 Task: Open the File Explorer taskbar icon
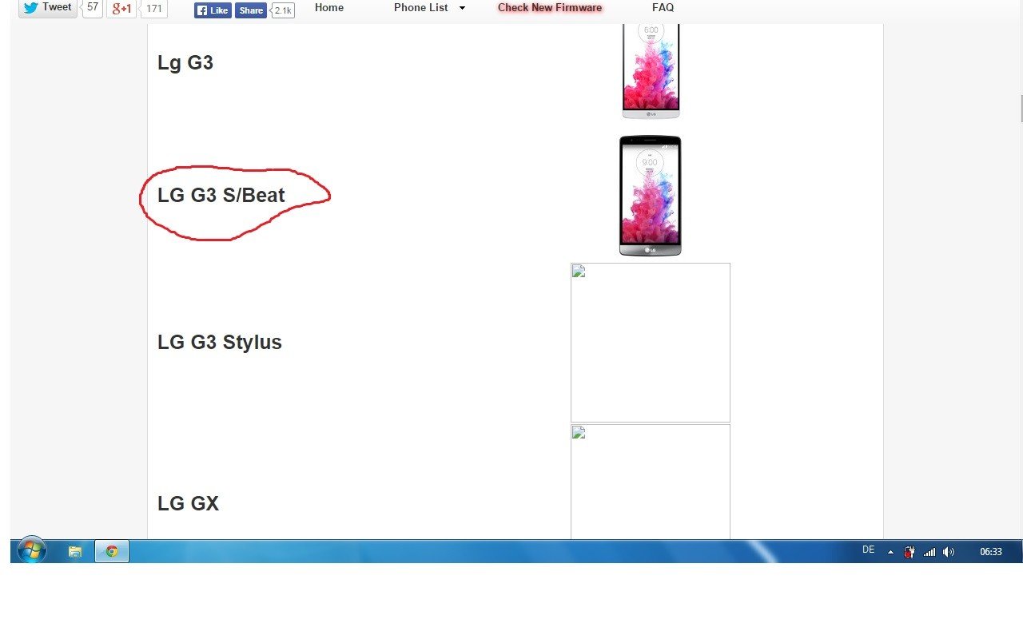75,551
